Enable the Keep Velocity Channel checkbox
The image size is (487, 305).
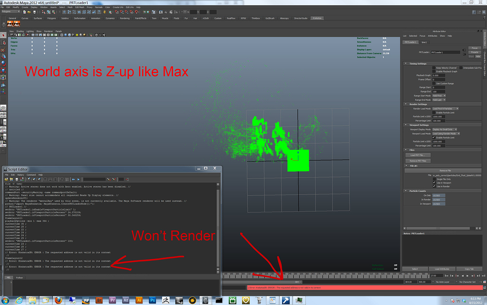coord(434,68)
